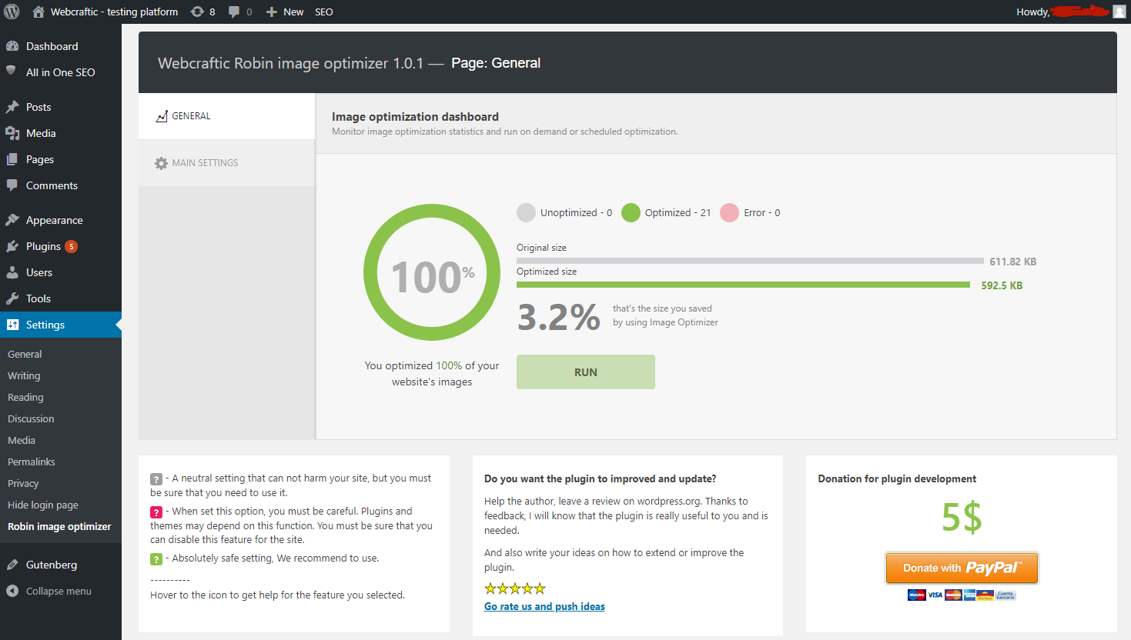Click the Donate with PayPal button
The image size is (1131, 640).
[x=961, y=568]
